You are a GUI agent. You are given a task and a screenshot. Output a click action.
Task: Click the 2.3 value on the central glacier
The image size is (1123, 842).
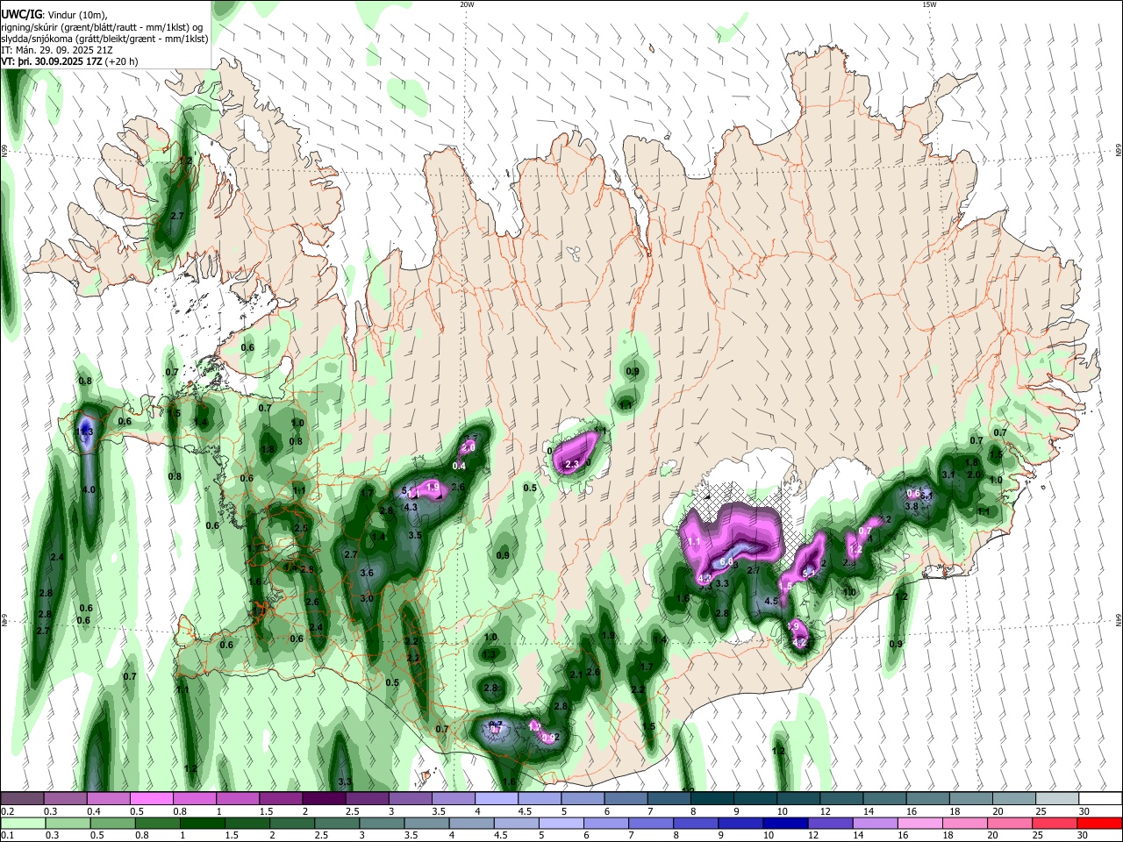click(573, 464)
